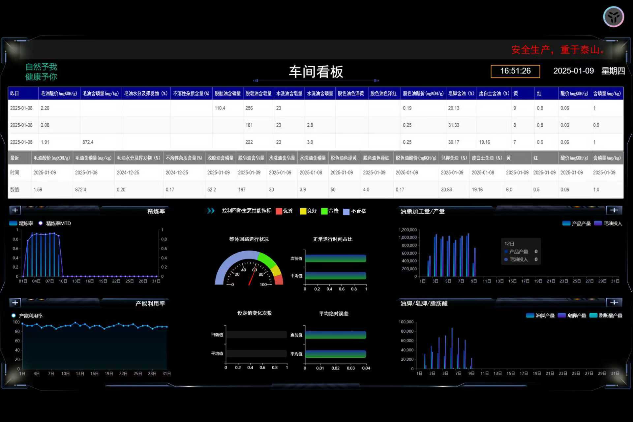Hide 产品产量 series via its legend
This screenshot has height=422, width=633.
click(566, 223)
